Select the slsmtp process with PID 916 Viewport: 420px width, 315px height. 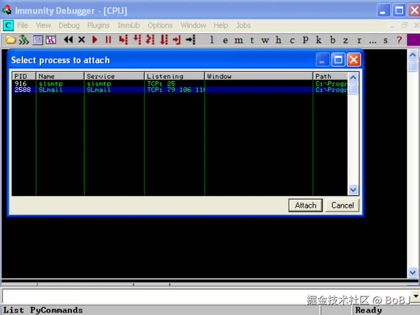180,84
